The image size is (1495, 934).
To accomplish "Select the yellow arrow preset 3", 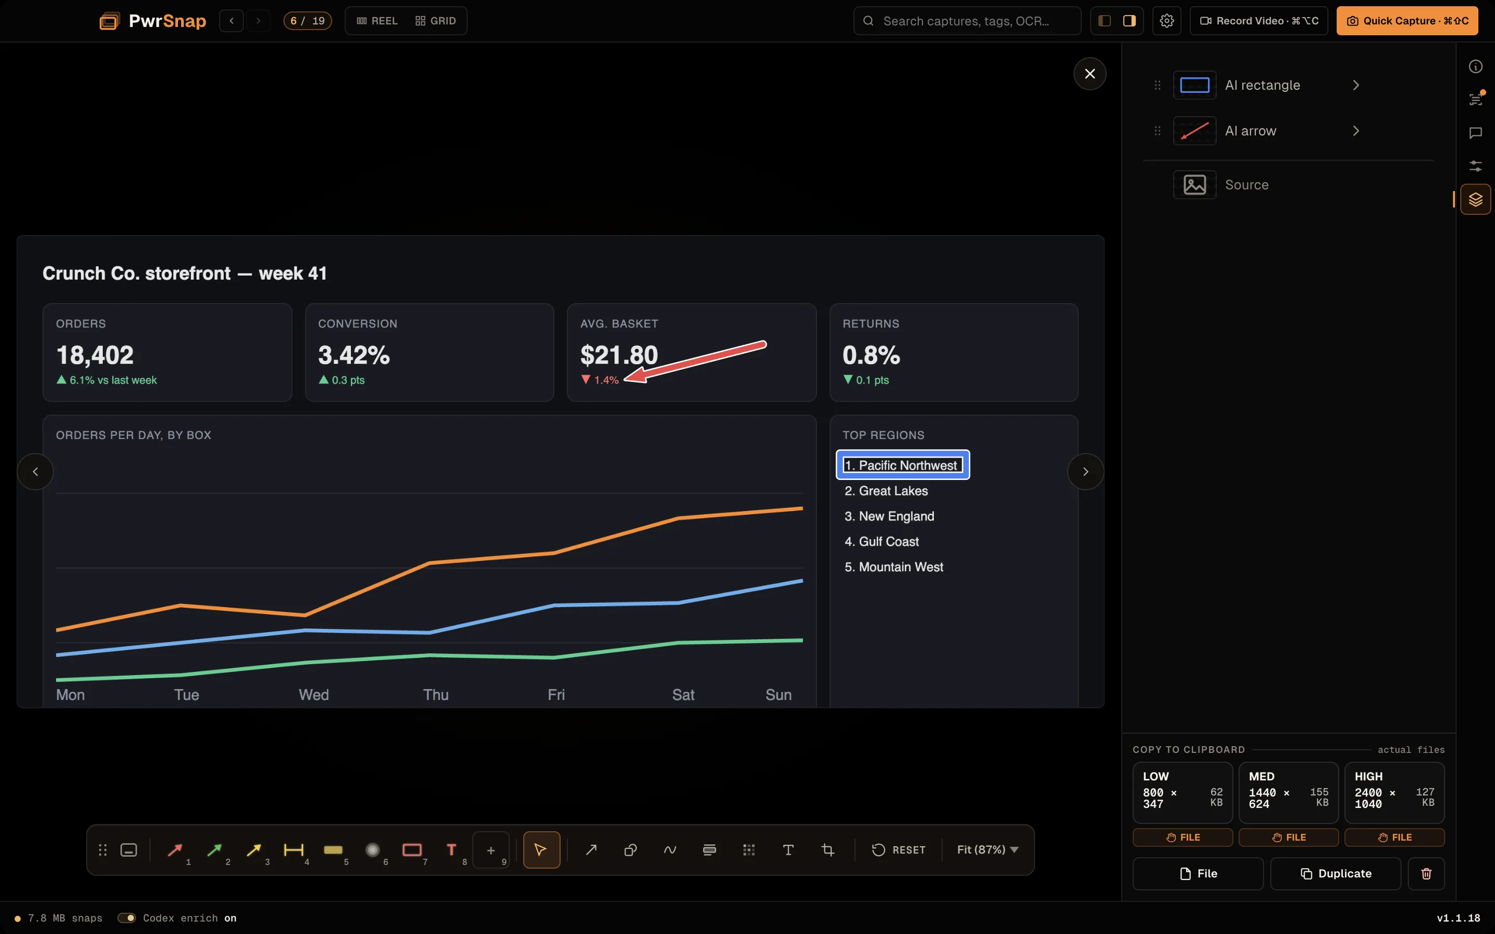I will [x=254, y=850].
